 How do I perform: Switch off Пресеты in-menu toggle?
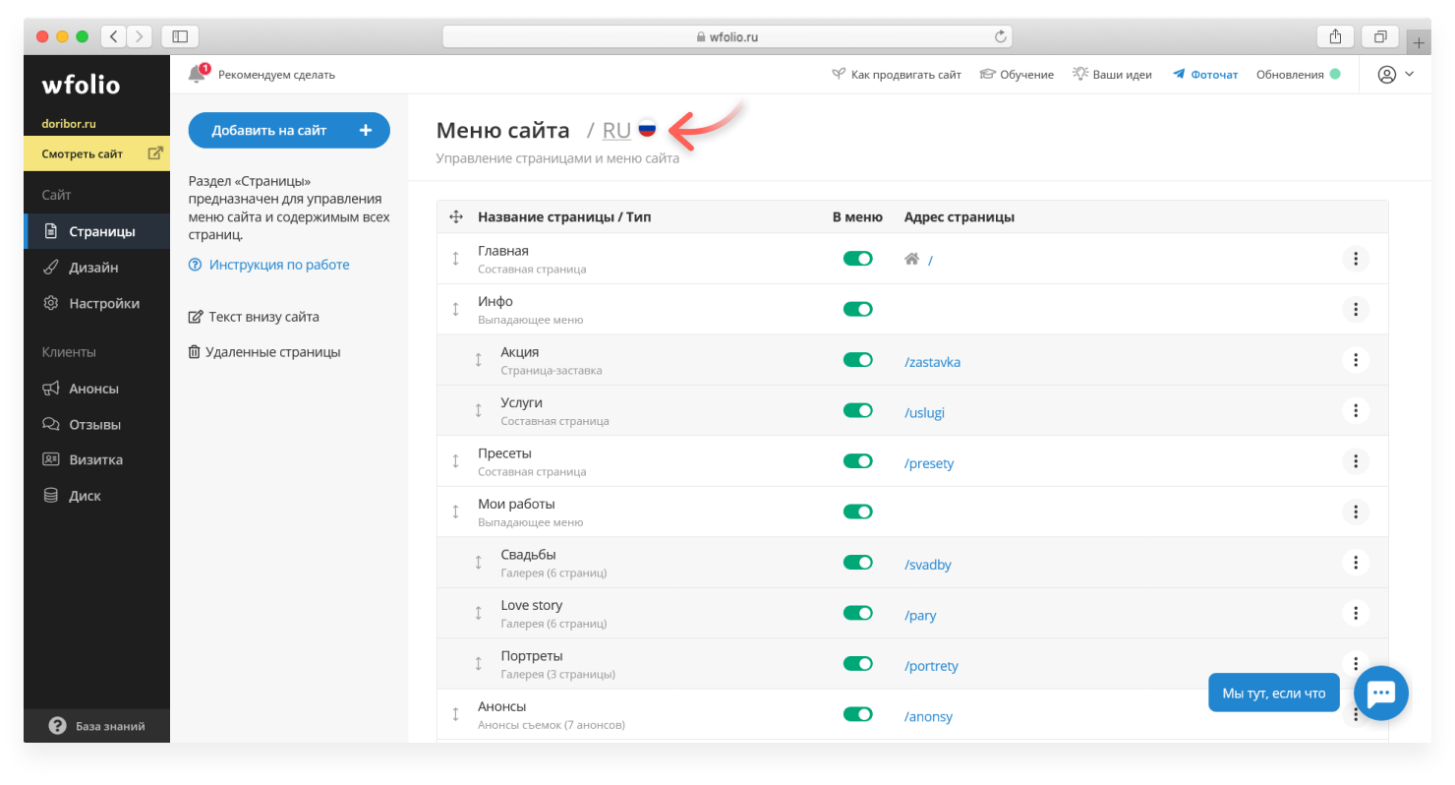point(857,461)
